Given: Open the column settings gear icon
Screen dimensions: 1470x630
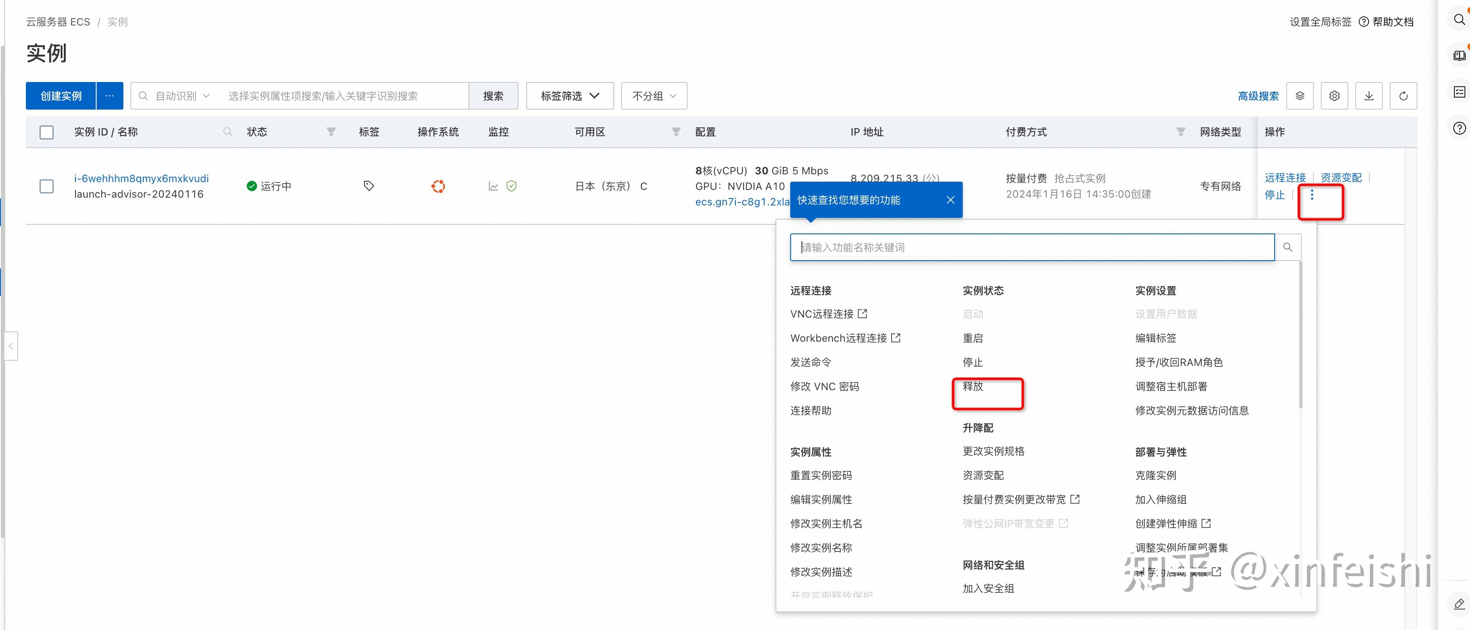Looking at the screenshot, I should [1334, 95].
